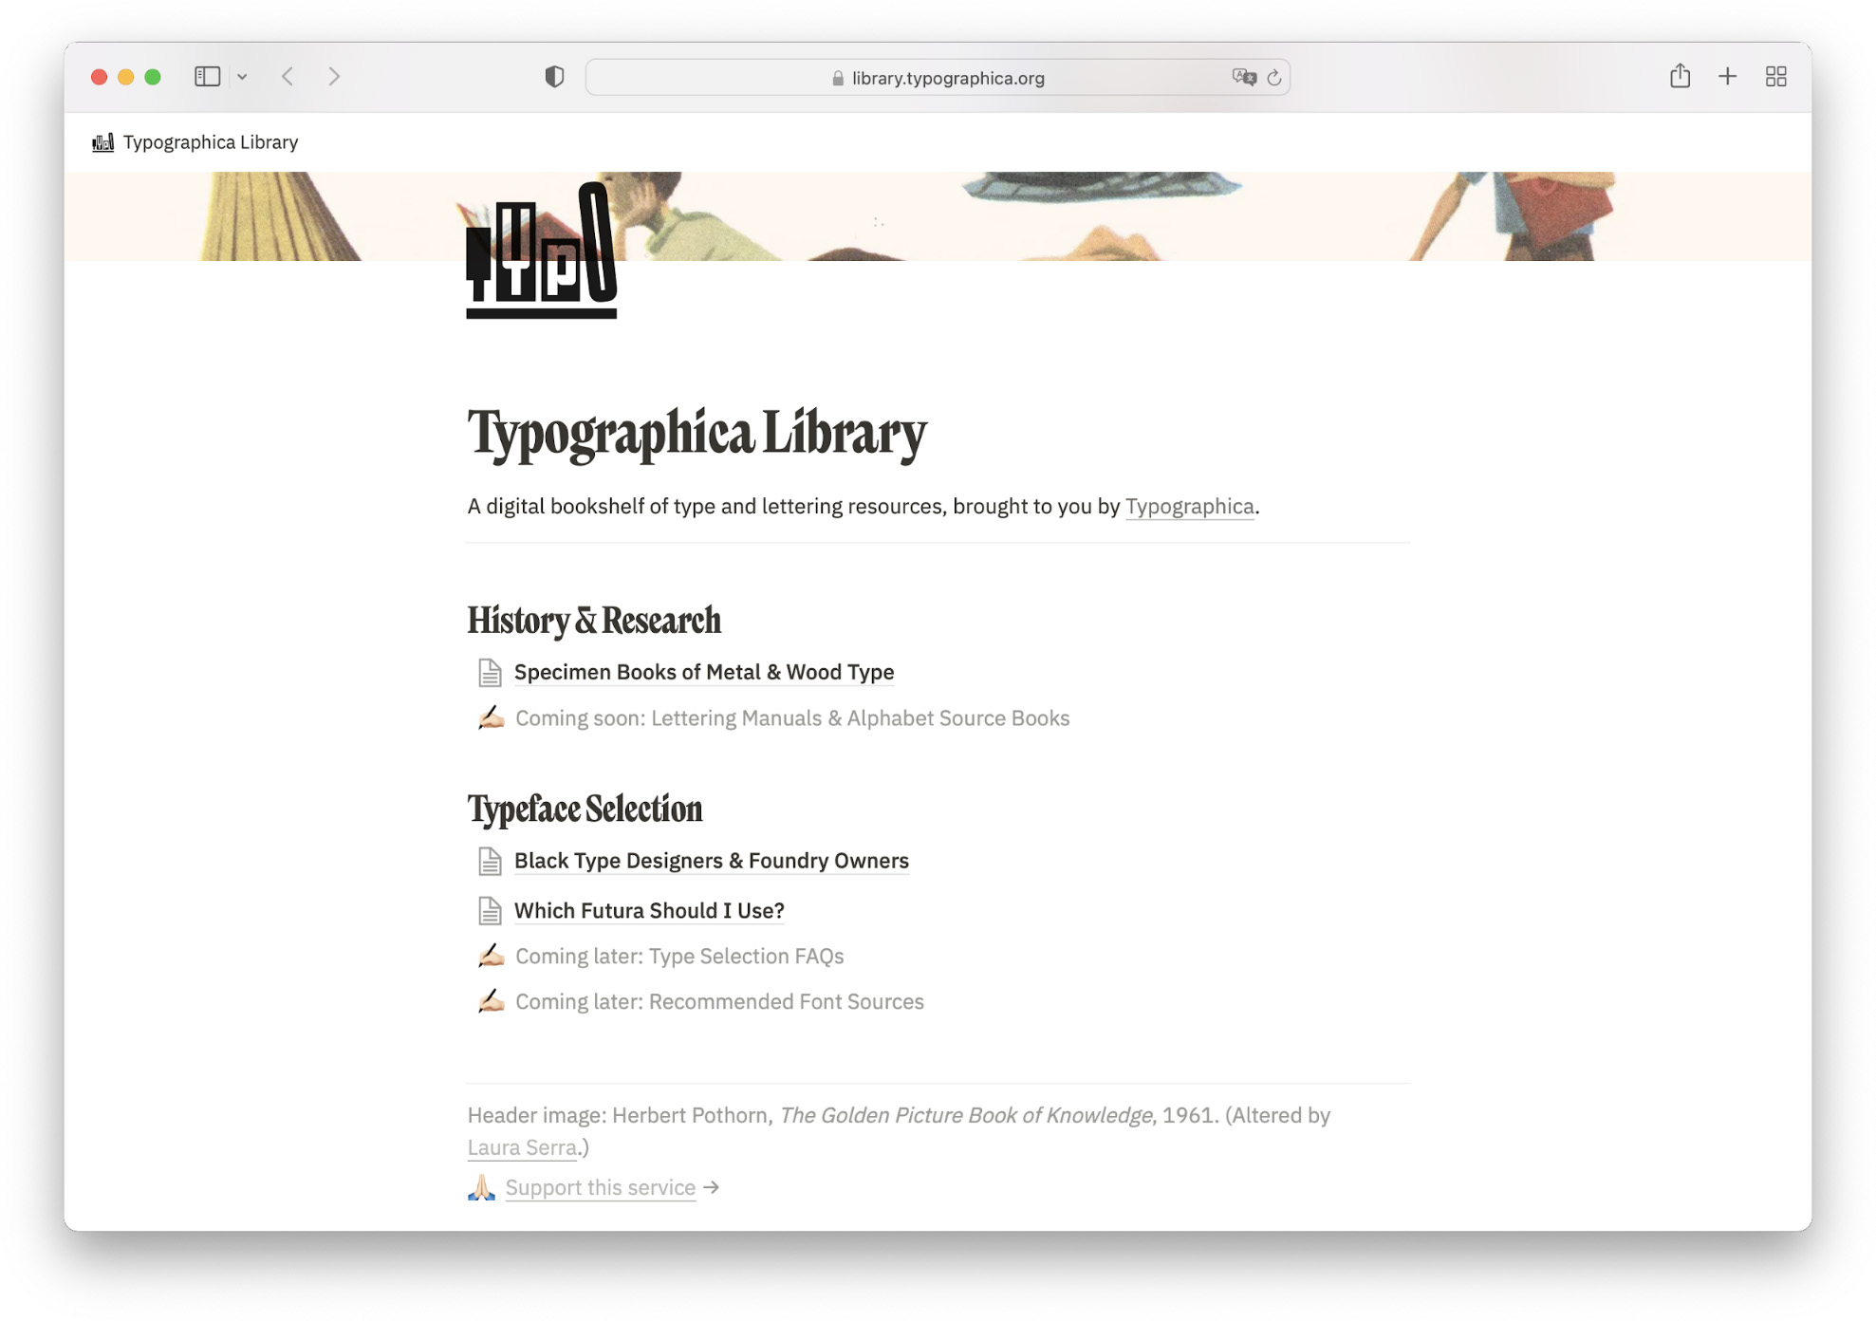Click the Typographica Library breadcrumb title
Viewport: 1876px width, 1321px height.
(x=211, y=142)
